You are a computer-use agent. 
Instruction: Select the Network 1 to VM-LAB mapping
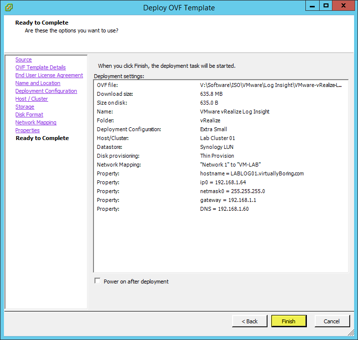tap(230, 165)
